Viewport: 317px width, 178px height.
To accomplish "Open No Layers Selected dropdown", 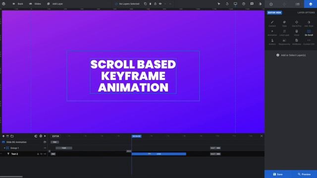I will (127, 4).
